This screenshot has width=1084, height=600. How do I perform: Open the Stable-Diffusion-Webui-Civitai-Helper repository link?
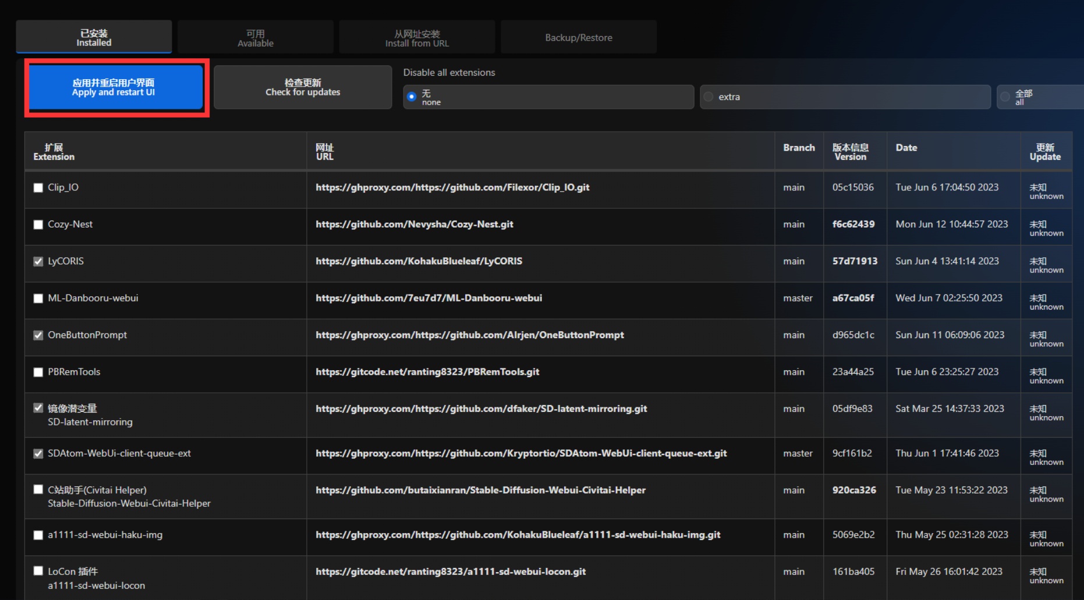pos(480,490)
